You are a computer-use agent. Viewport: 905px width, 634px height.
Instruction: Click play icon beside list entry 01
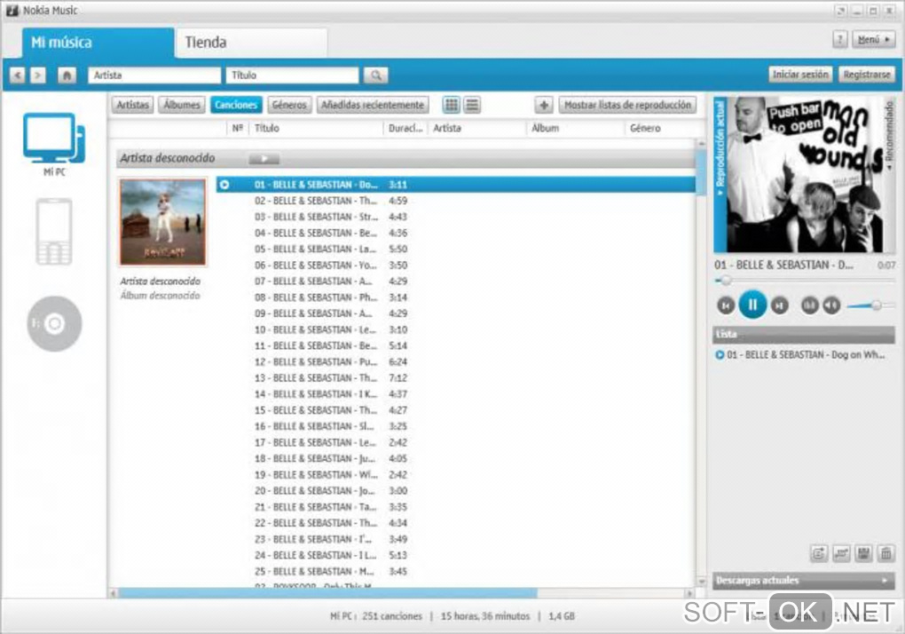(720, 354)
